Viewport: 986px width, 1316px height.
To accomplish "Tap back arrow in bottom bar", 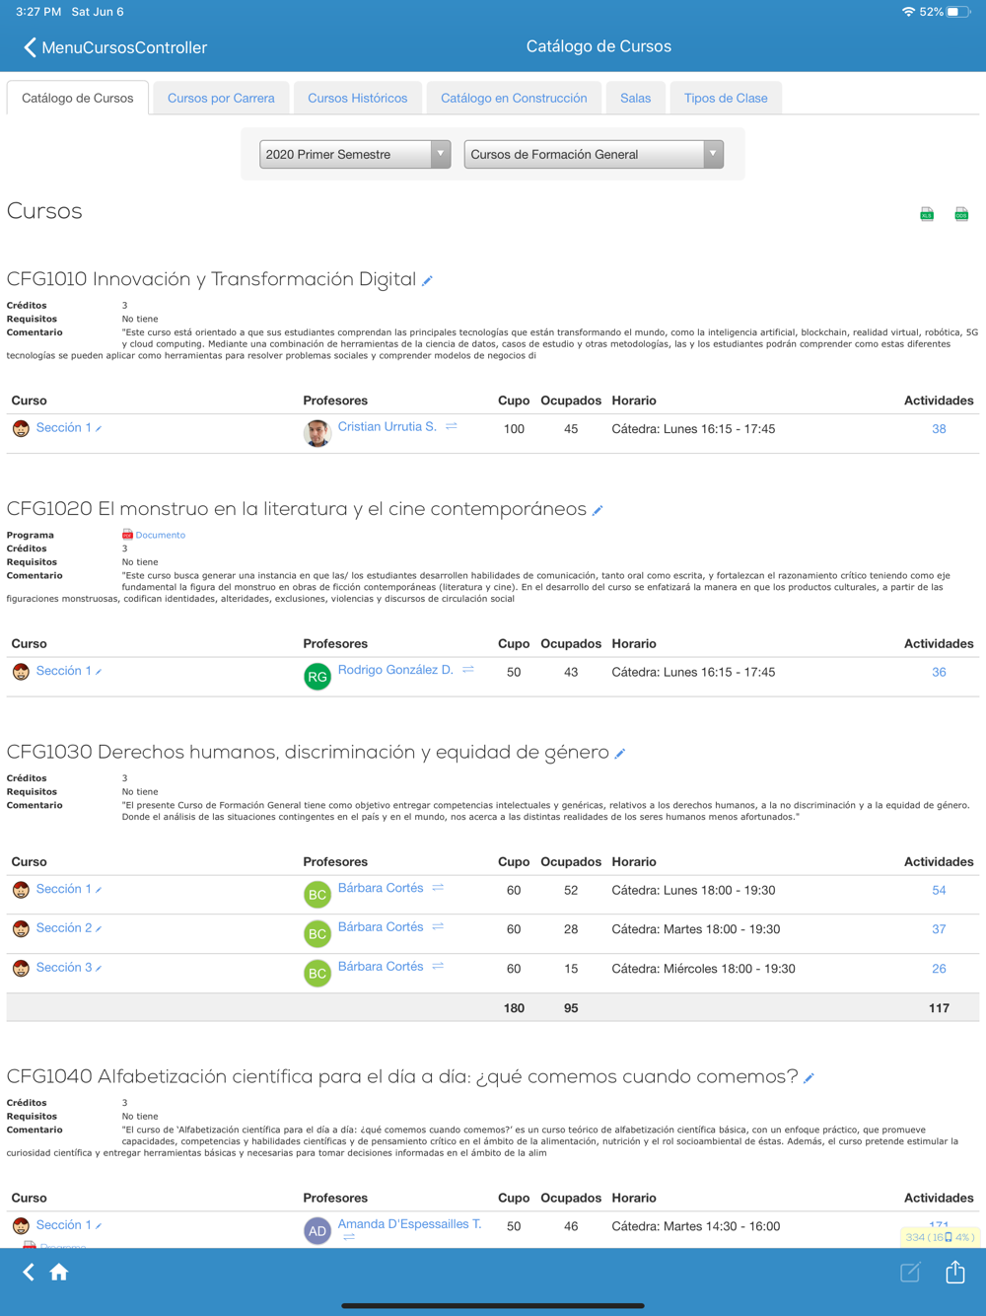I will (x=29, y=1273).
